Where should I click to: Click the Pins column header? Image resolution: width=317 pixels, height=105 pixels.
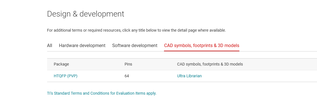pos(128,64)
